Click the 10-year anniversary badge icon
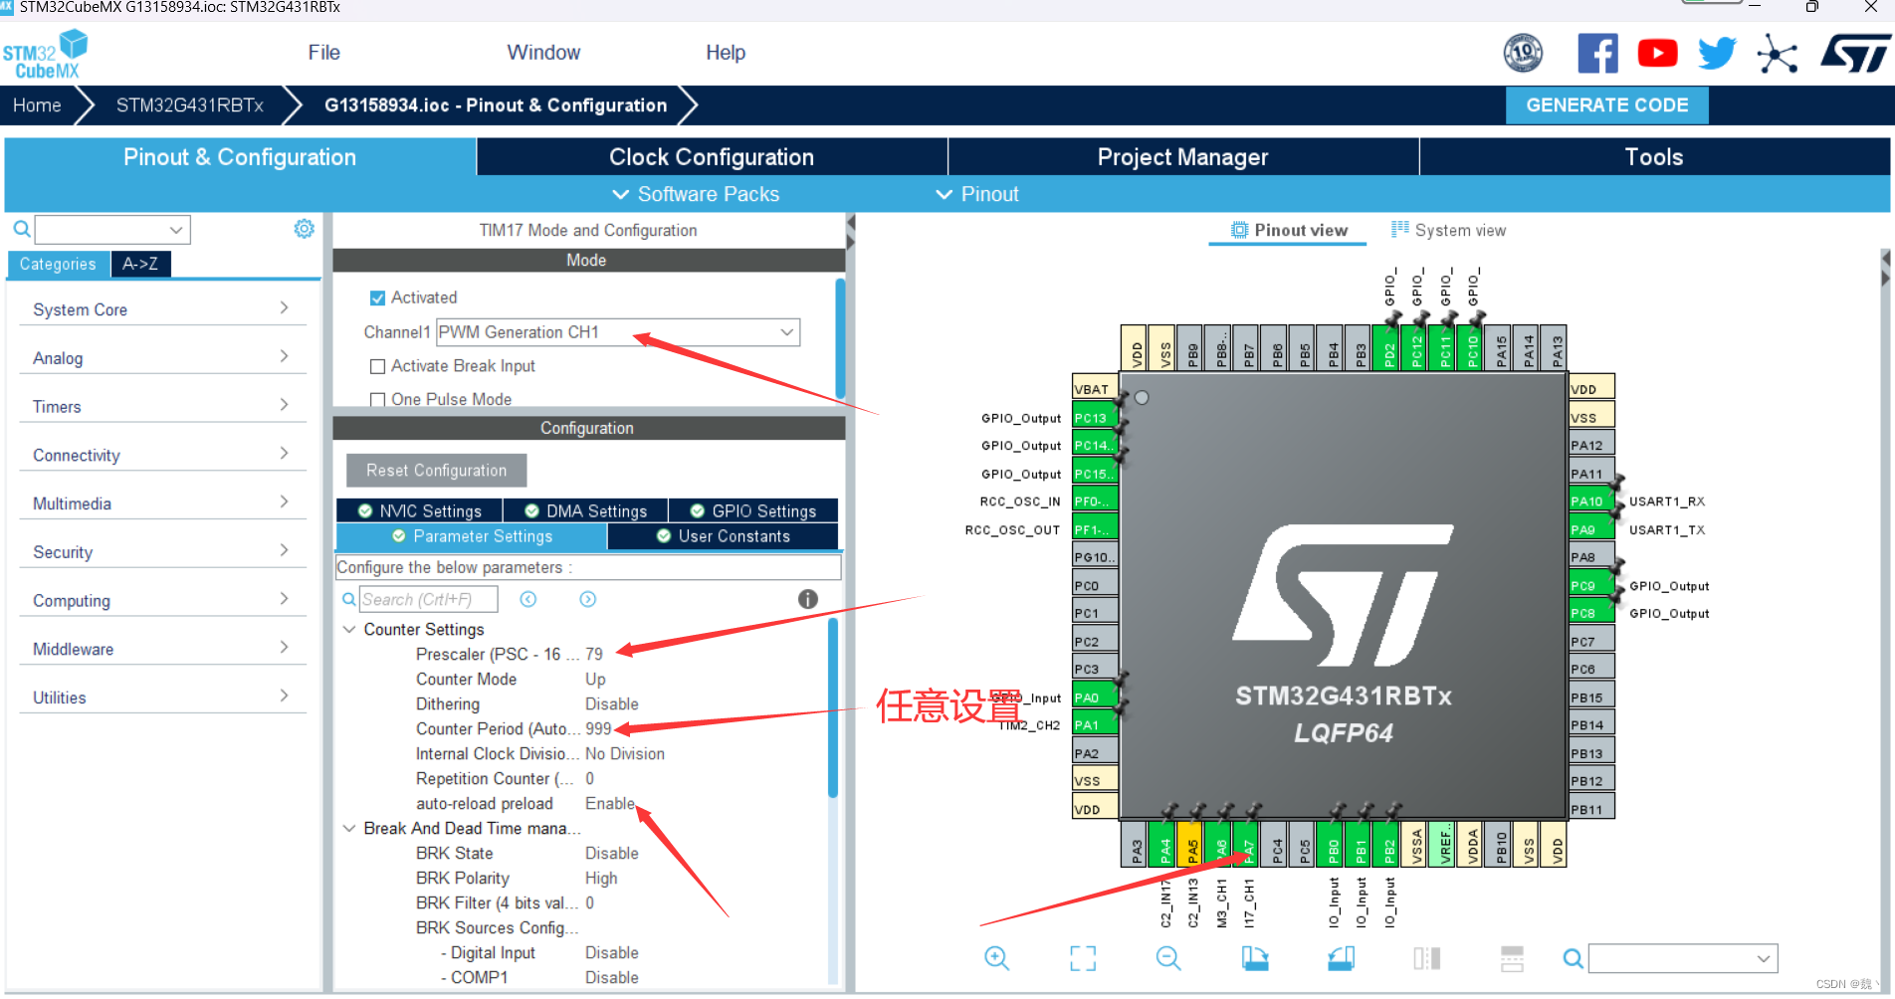 [1523, 53]
